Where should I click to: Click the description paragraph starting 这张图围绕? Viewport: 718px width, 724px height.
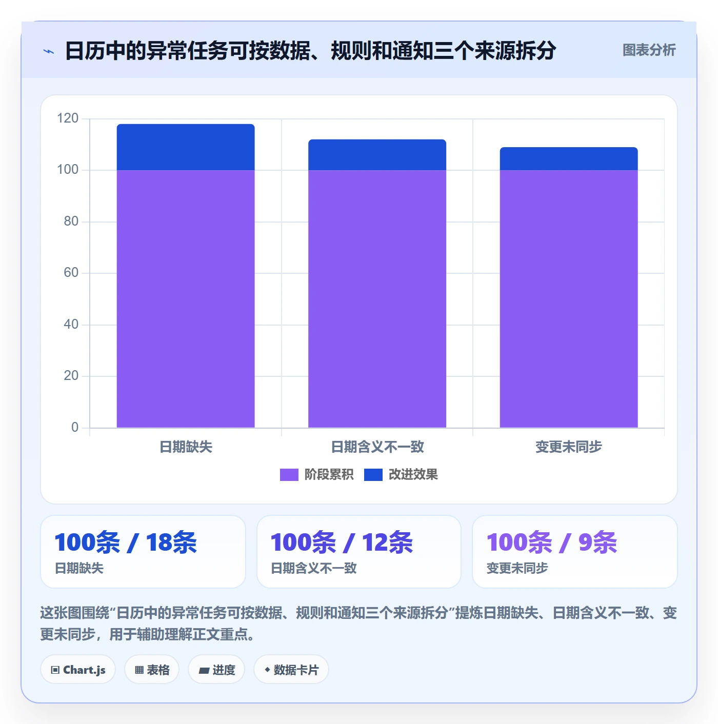(x=358, y=624)
